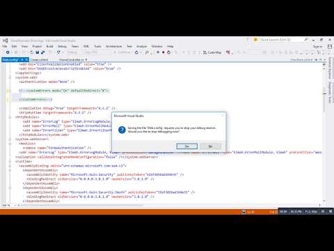Open the View menu
Viewport: 334px width, 251px height.
click(x=24, y=46)
